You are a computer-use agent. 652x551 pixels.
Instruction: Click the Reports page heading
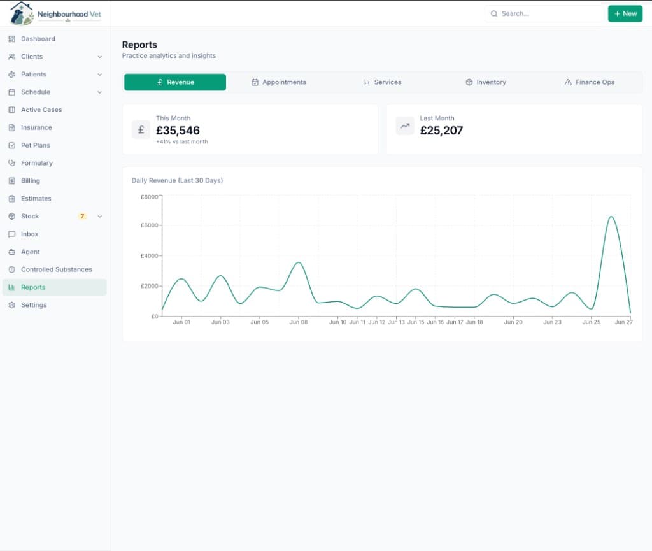click(x=139, y=45)
